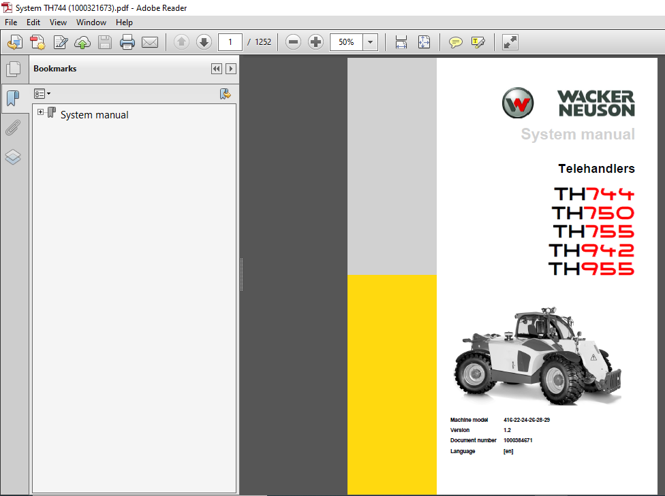This screenshot has height=496, width=665.
Task: Send file by email envelope icon
Action: coord(150,42)
